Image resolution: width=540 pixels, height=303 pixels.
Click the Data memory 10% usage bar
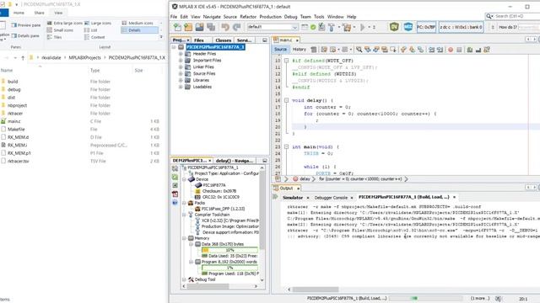[x=229, y=250]
